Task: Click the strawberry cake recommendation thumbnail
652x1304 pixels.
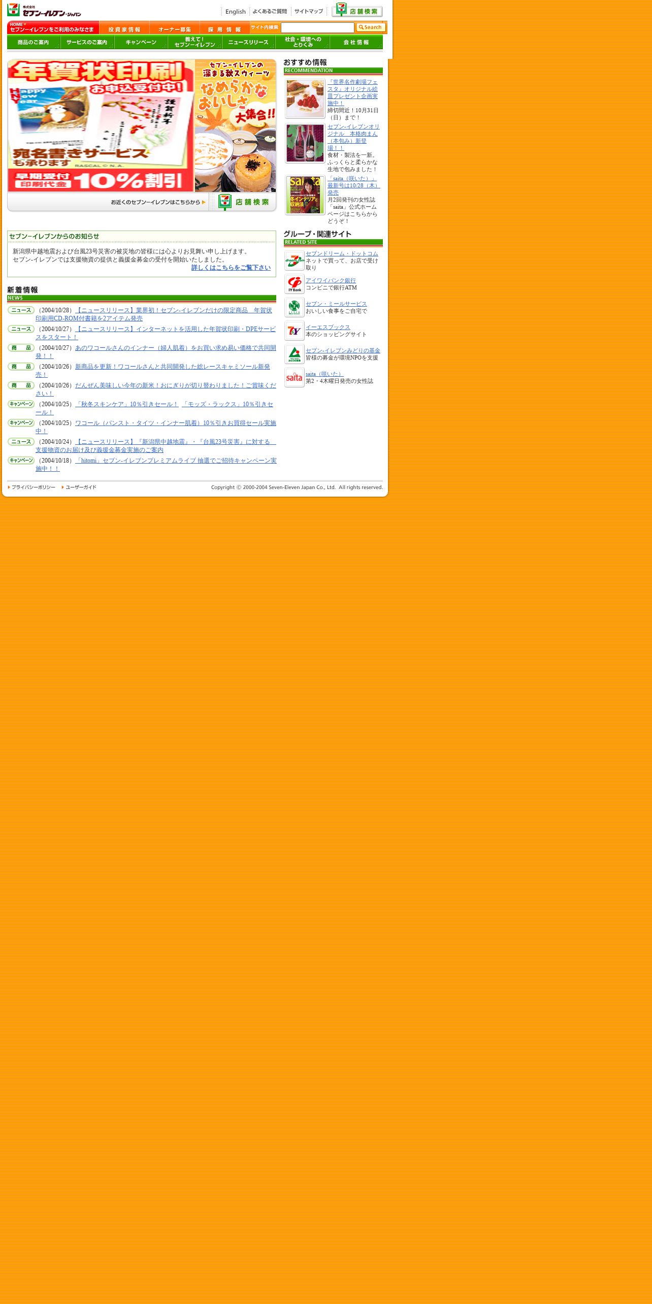Action: tap(305, 99)
